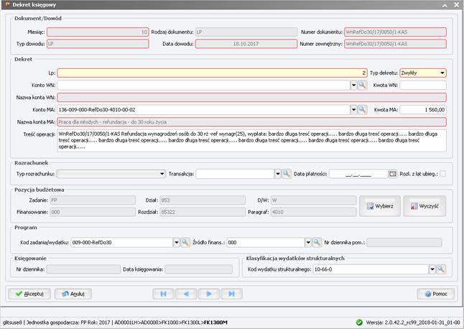
Task: Click Nr dziennika field
Action: click(x=83, y=269)
